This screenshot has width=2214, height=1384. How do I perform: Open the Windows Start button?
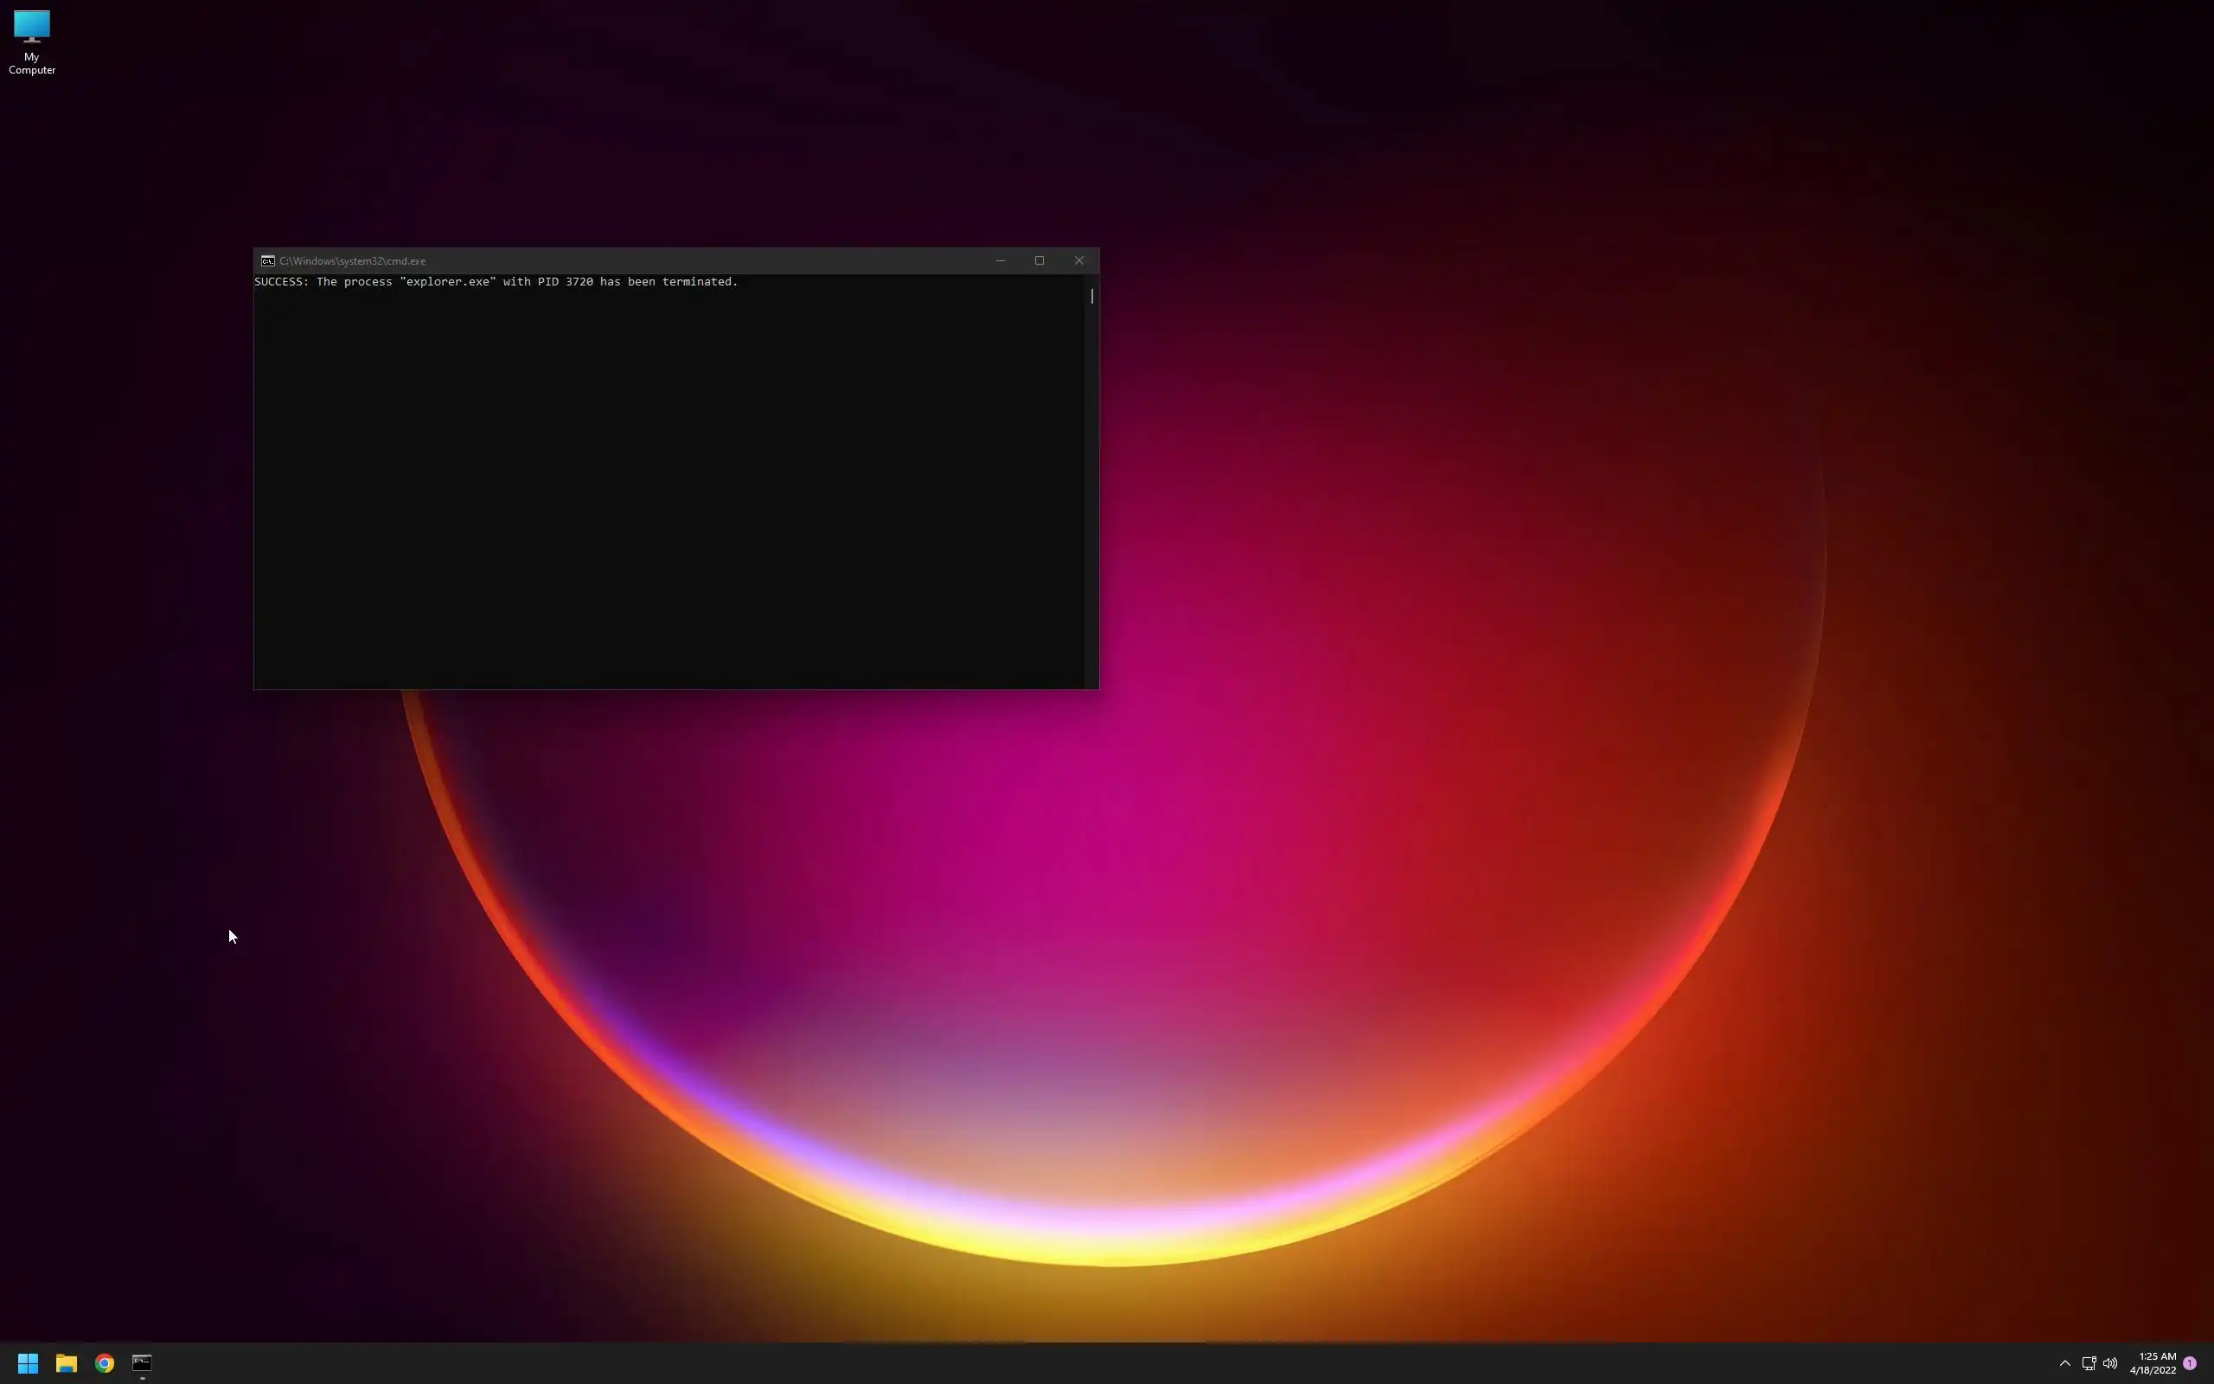(x=28, y=1363)
